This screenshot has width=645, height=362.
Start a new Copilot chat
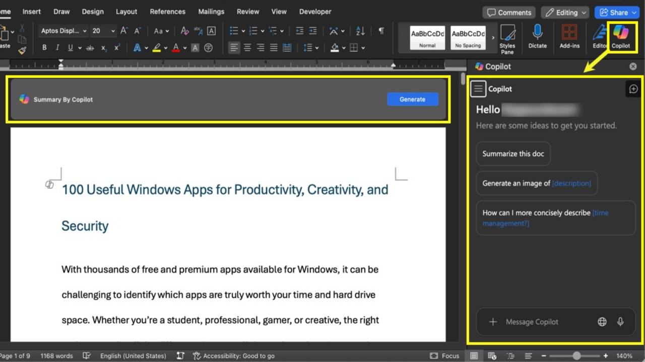click(633, 89)
